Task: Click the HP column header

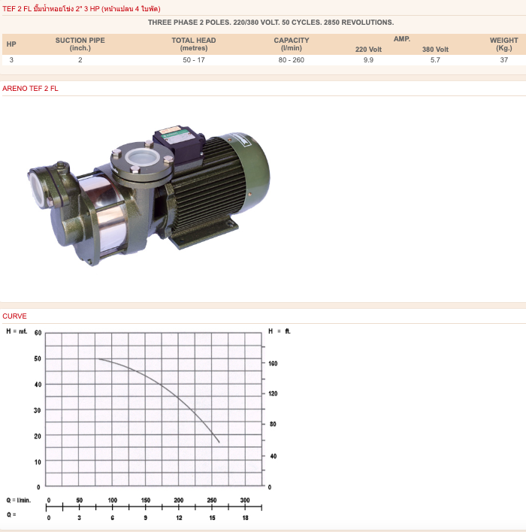Action: (11, 44)
